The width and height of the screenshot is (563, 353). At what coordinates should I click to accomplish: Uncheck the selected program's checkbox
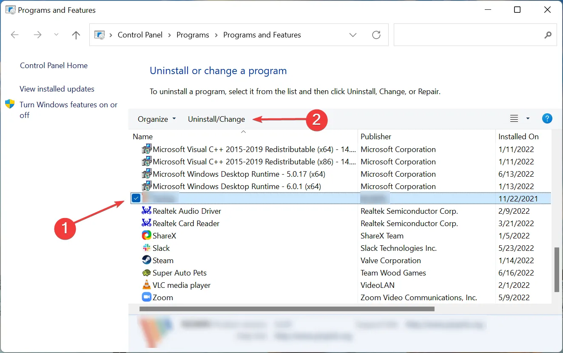[136, 198]
